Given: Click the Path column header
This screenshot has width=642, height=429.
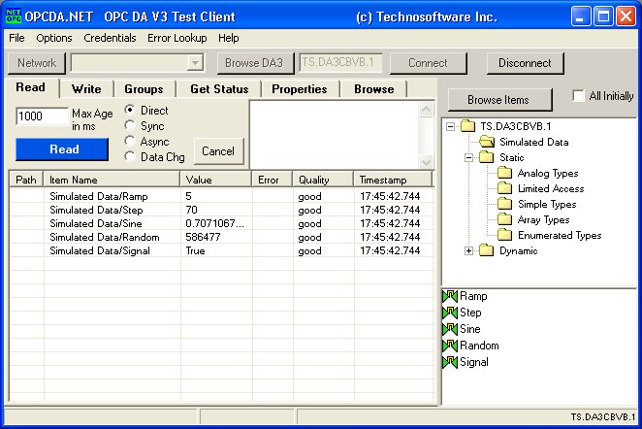Looking at the screenshot, I should 26,180.
